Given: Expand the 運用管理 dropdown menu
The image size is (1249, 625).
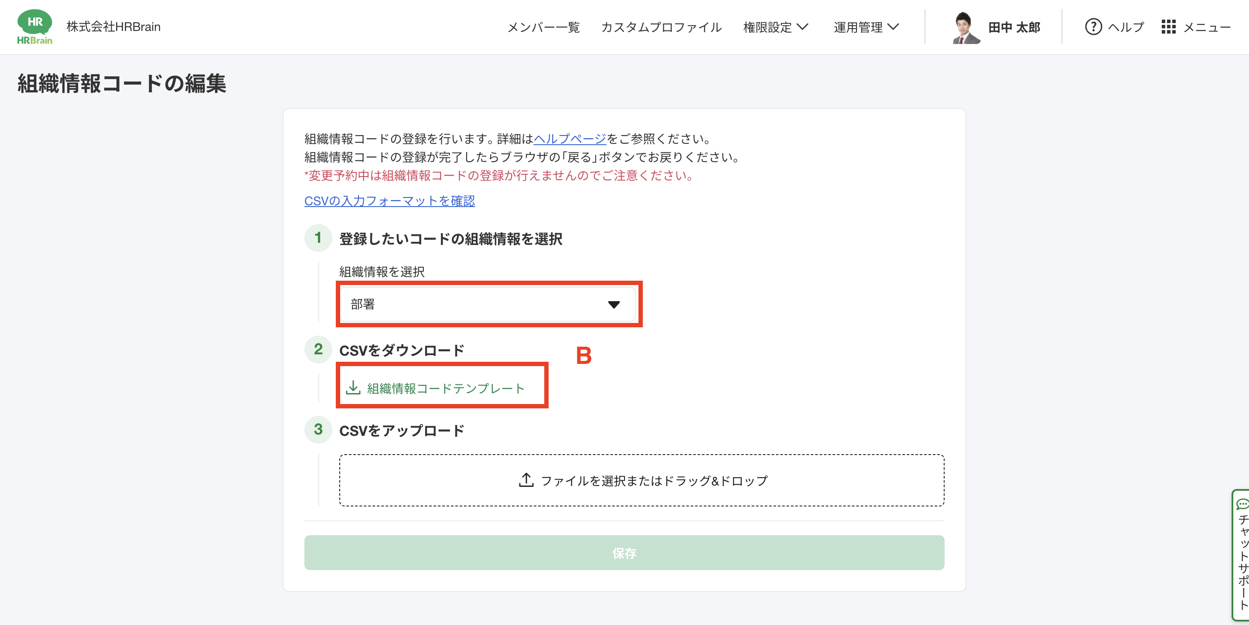Looking at the screenshot, I should pyautogui.click(x=866, y=27).
